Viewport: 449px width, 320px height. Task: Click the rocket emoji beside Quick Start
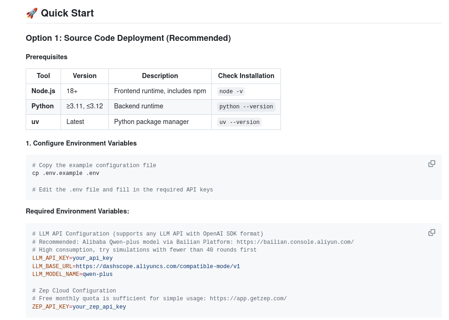pyautogui.click(x=32, y=13)
